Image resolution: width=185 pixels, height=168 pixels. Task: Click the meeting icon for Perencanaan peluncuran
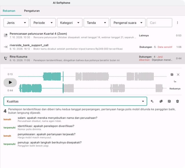(x=5, y=35)
